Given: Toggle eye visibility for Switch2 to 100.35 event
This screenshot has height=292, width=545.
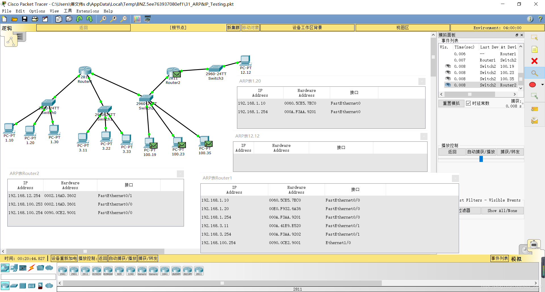Looking at the screenshot, I should (x=448, y=79).
